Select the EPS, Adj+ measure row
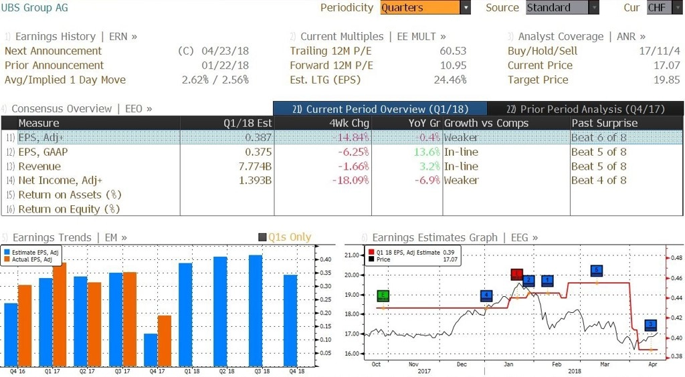685x377 pixels. (342, 138)
